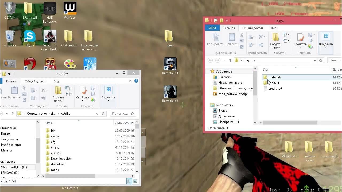Open the quick access toolbar dropdown in bayo

tap(227, 21)
